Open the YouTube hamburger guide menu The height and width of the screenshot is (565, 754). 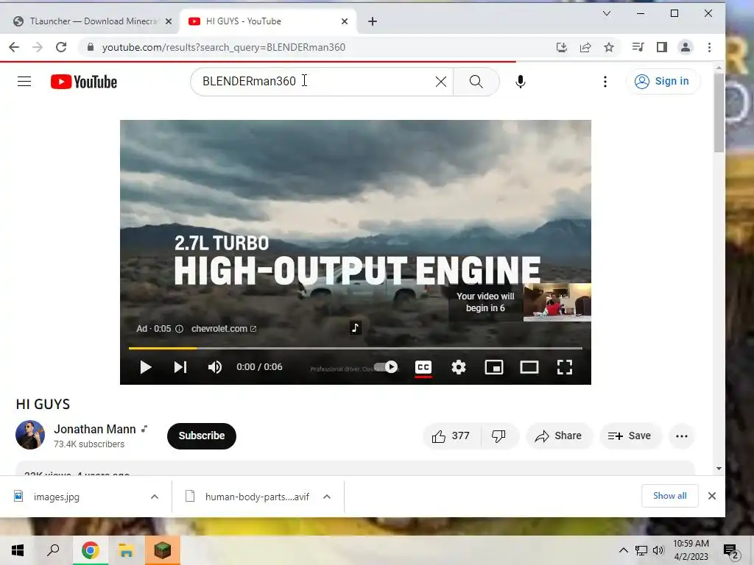(24, 82)
